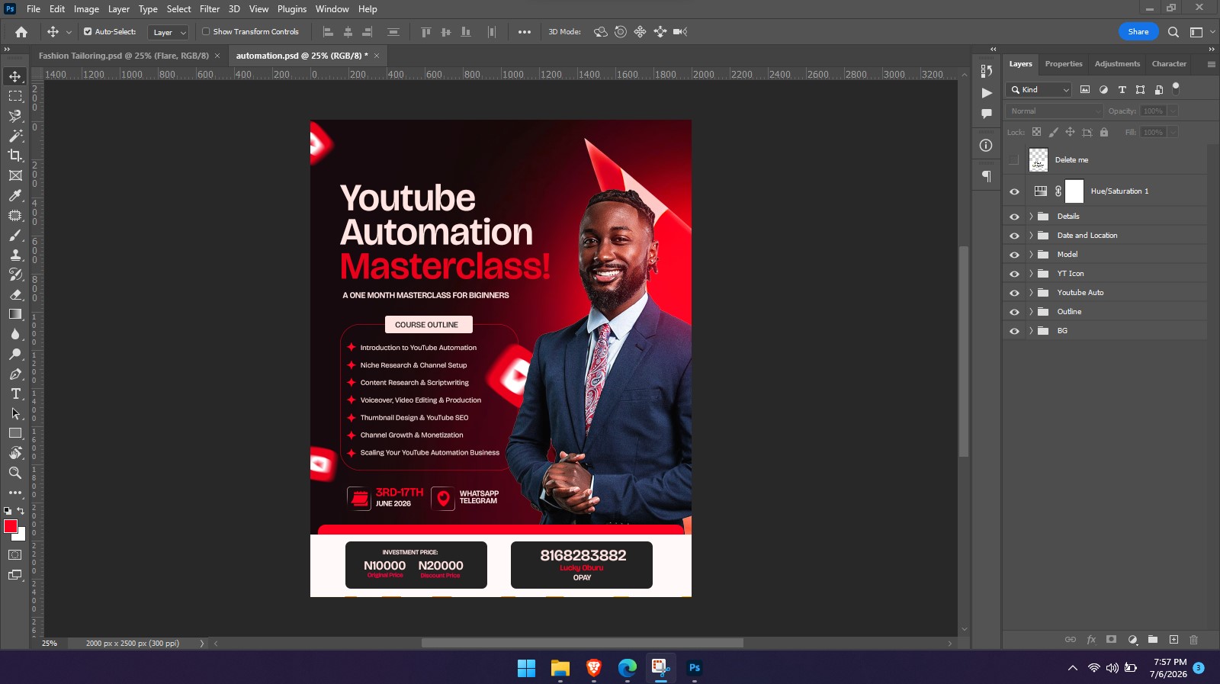The image size is (1220, 684).
Task: Click the trash Delete layer icon
Action: click(x=1194, y=640)
